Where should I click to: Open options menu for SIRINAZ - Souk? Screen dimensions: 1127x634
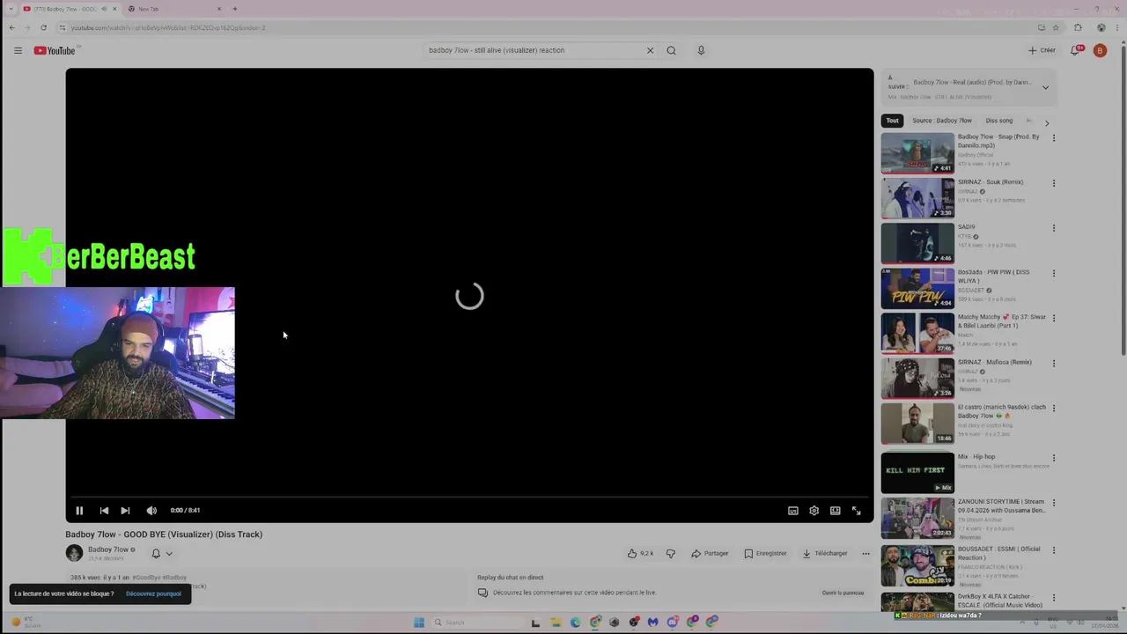1053,183
